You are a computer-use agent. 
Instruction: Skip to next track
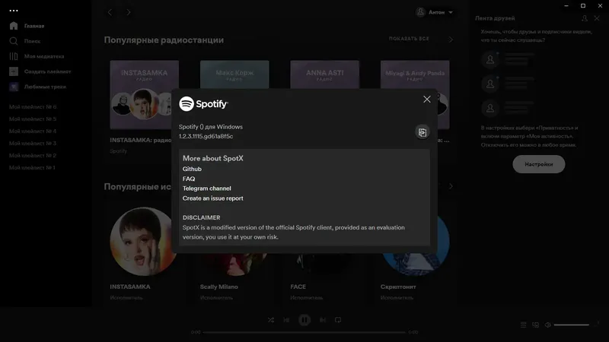coord(322,320)
